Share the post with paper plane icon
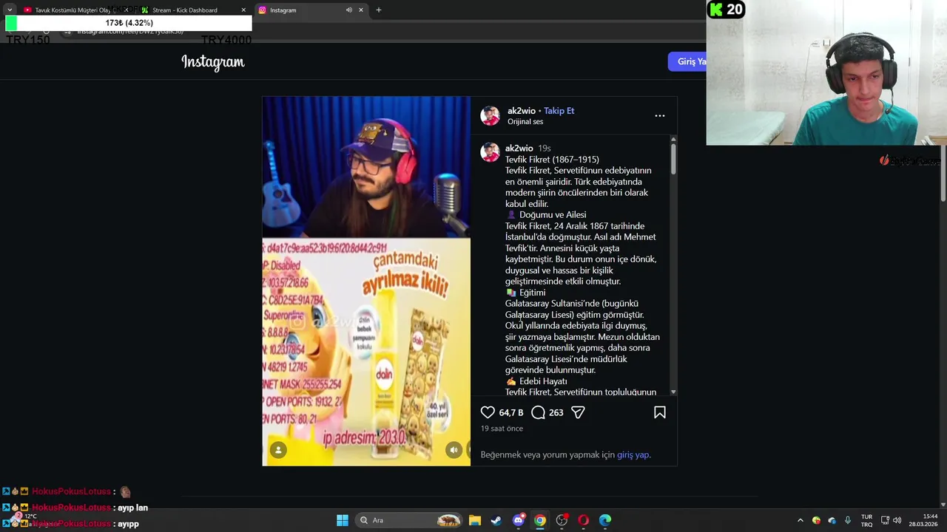Viewport: 947px width, 532px height. 578,412
